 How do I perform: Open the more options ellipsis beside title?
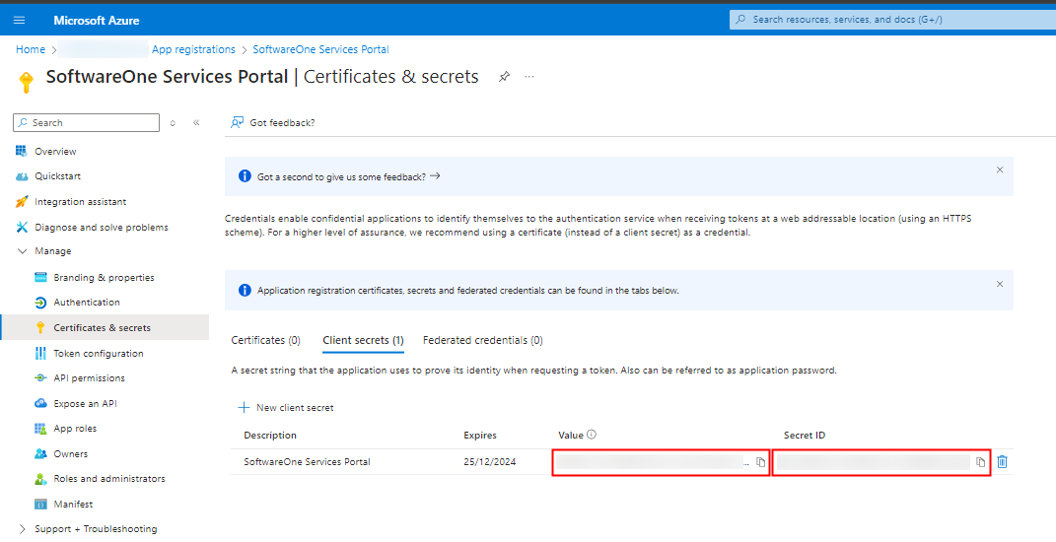click(x=529, y=77)
